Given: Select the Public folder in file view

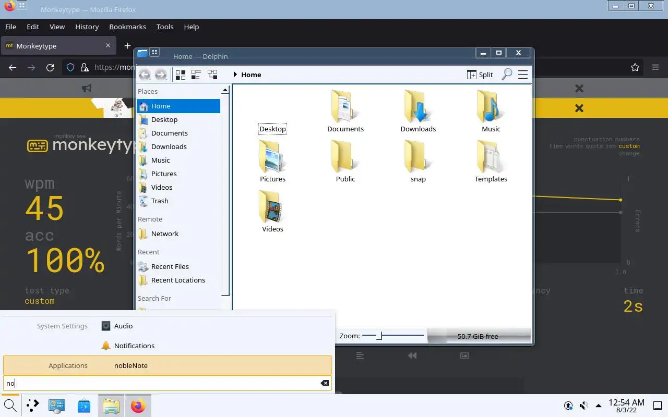Looking at the screenshot, I should point(345,161).
